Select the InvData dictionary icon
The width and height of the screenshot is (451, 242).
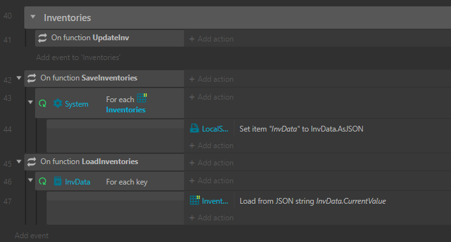(x=58, y=181)
